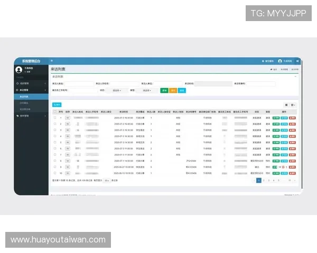Check the checkbox for table row 1

point(54,117)
